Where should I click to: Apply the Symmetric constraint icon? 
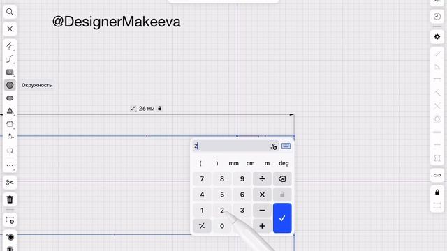(437, 158)
